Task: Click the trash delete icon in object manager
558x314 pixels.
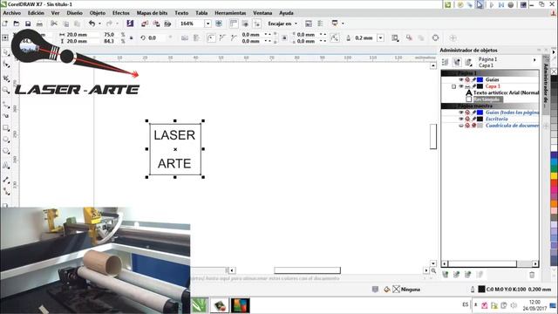Action: pyautogui.click(x=532, y=275)
